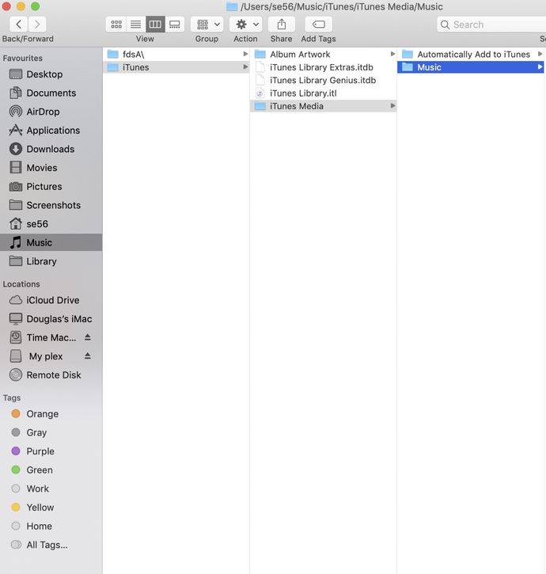
Task: Open Library in the sidebar
Action: (x=51, y=261)
